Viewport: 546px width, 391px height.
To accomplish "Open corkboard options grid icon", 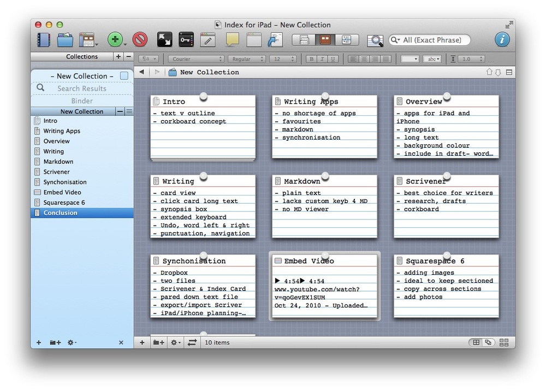I will coord(504,342).
